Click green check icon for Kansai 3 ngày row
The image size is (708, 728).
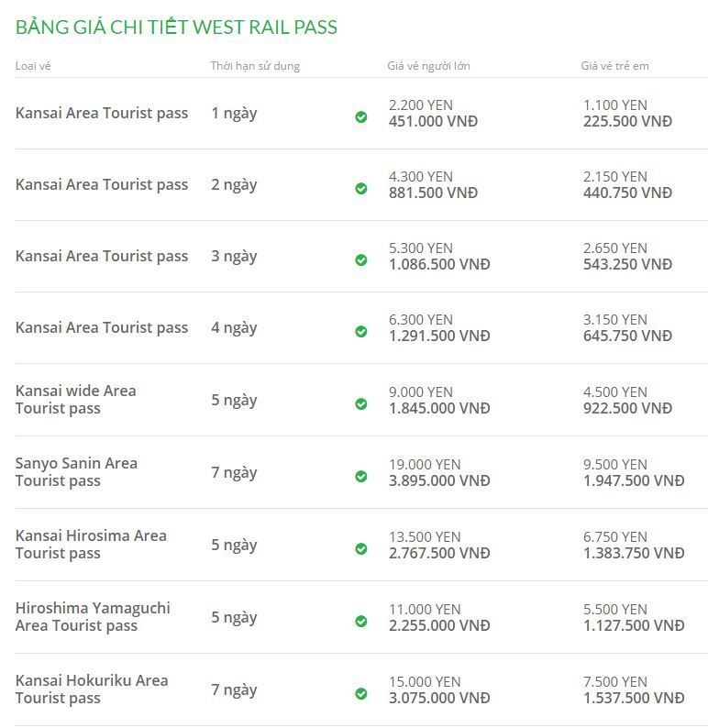(361, 260)
